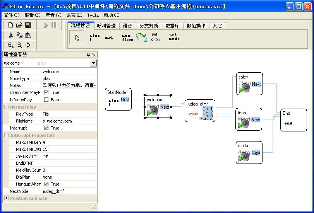Image resolution: width=314 pixels, height=213 pixels.
Task: Expand the Position And Size section
Action: point(6,198)
